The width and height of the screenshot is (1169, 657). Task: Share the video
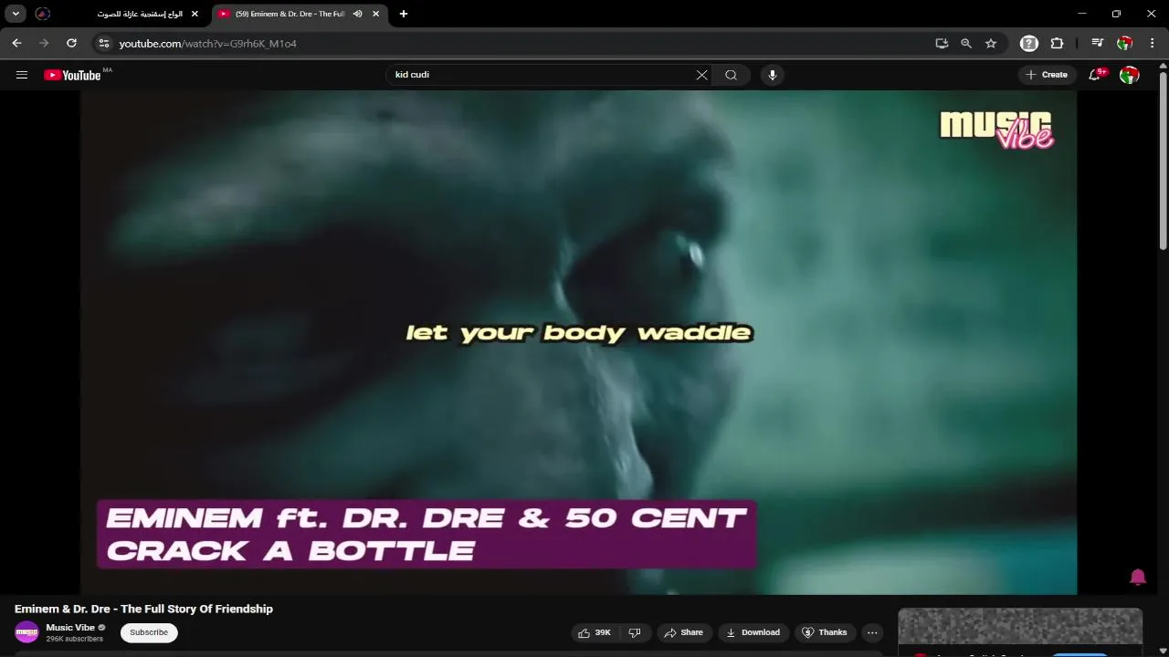click(683, 632)
